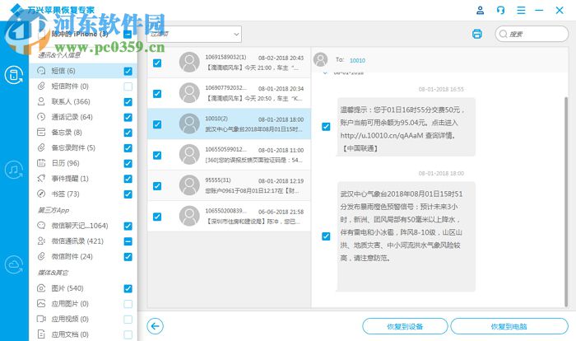This screenshot has height=341, width=576.
Task: Click the recipient avatar beside To: 10010
Action: 320,59
